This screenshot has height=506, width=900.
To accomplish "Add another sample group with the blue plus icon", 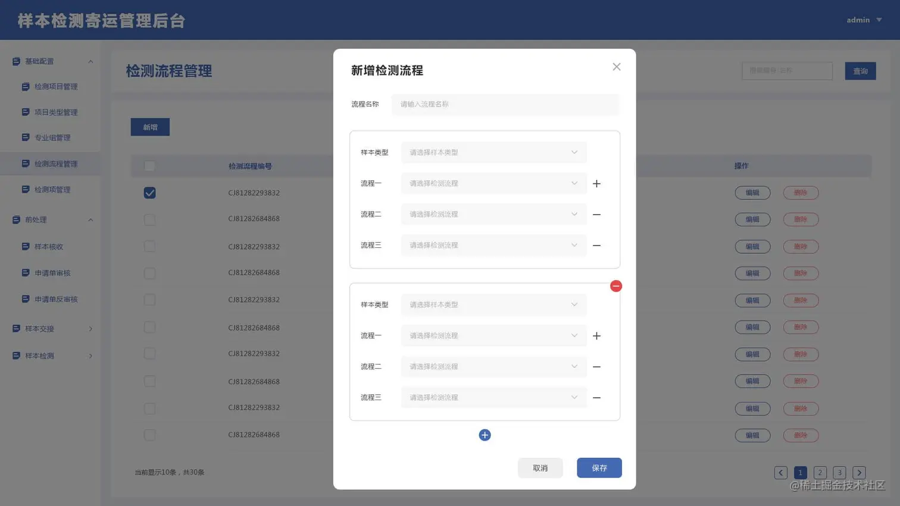I will (485, 435).
